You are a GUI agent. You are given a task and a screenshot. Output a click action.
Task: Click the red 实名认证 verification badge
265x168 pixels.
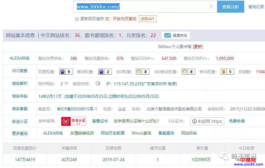click(x=74, y=121)
